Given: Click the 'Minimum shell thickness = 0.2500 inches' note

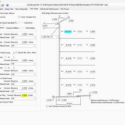Looking at the screenshot, I should coord(105,100).
